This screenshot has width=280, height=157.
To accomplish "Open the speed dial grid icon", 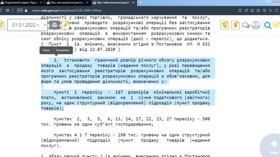I will pos(7,10).
